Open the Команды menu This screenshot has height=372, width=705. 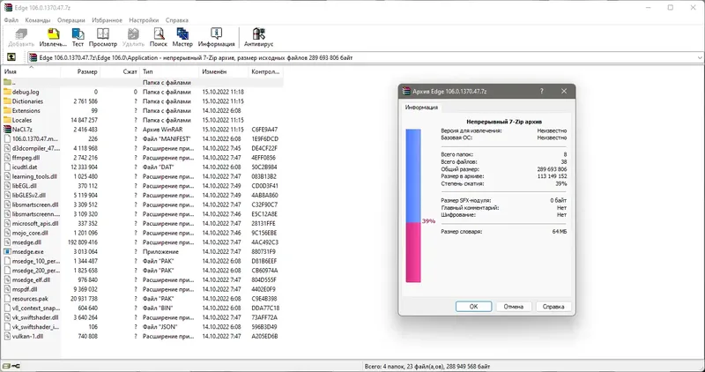(x=38, y=20)
